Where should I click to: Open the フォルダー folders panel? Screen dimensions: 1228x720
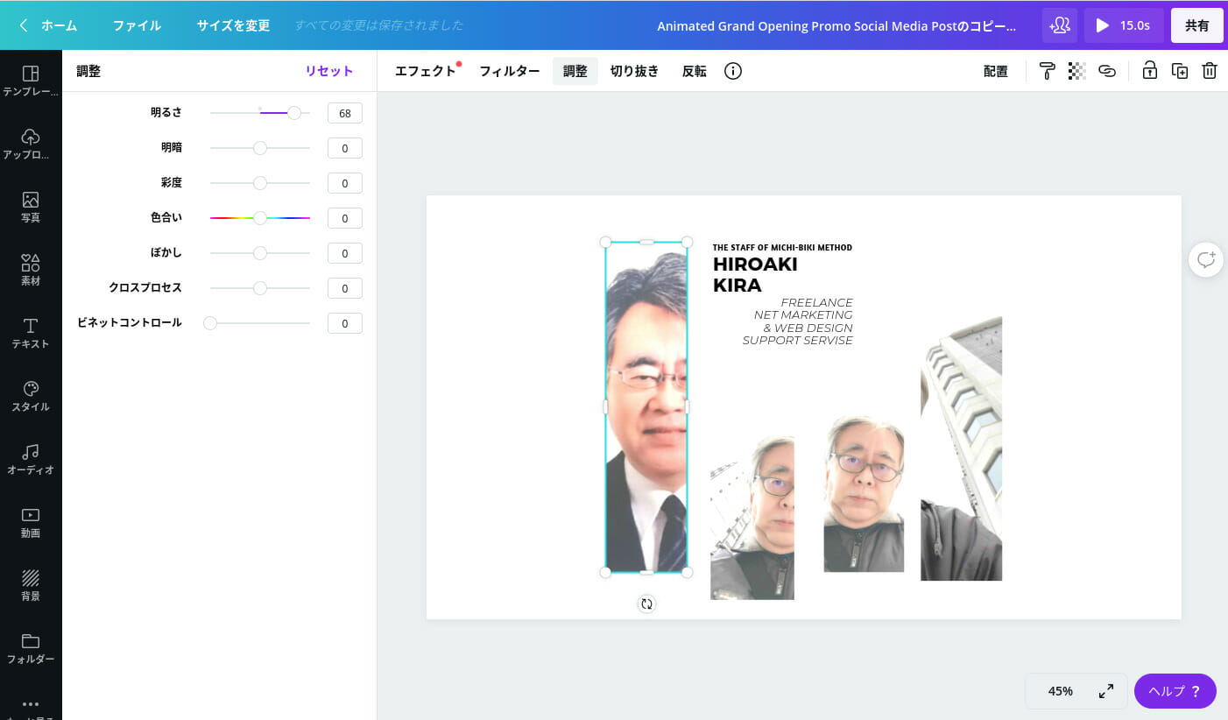pos(31,648)
